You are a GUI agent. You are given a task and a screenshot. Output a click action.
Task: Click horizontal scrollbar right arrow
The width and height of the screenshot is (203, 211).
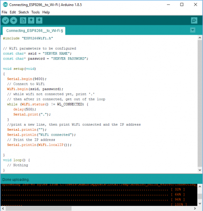pos(195,209)
